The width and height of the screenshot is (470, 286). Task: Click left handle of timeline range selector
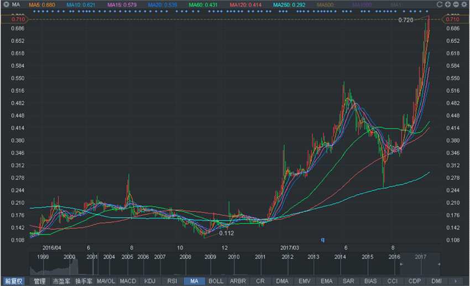tap(401, 264)
